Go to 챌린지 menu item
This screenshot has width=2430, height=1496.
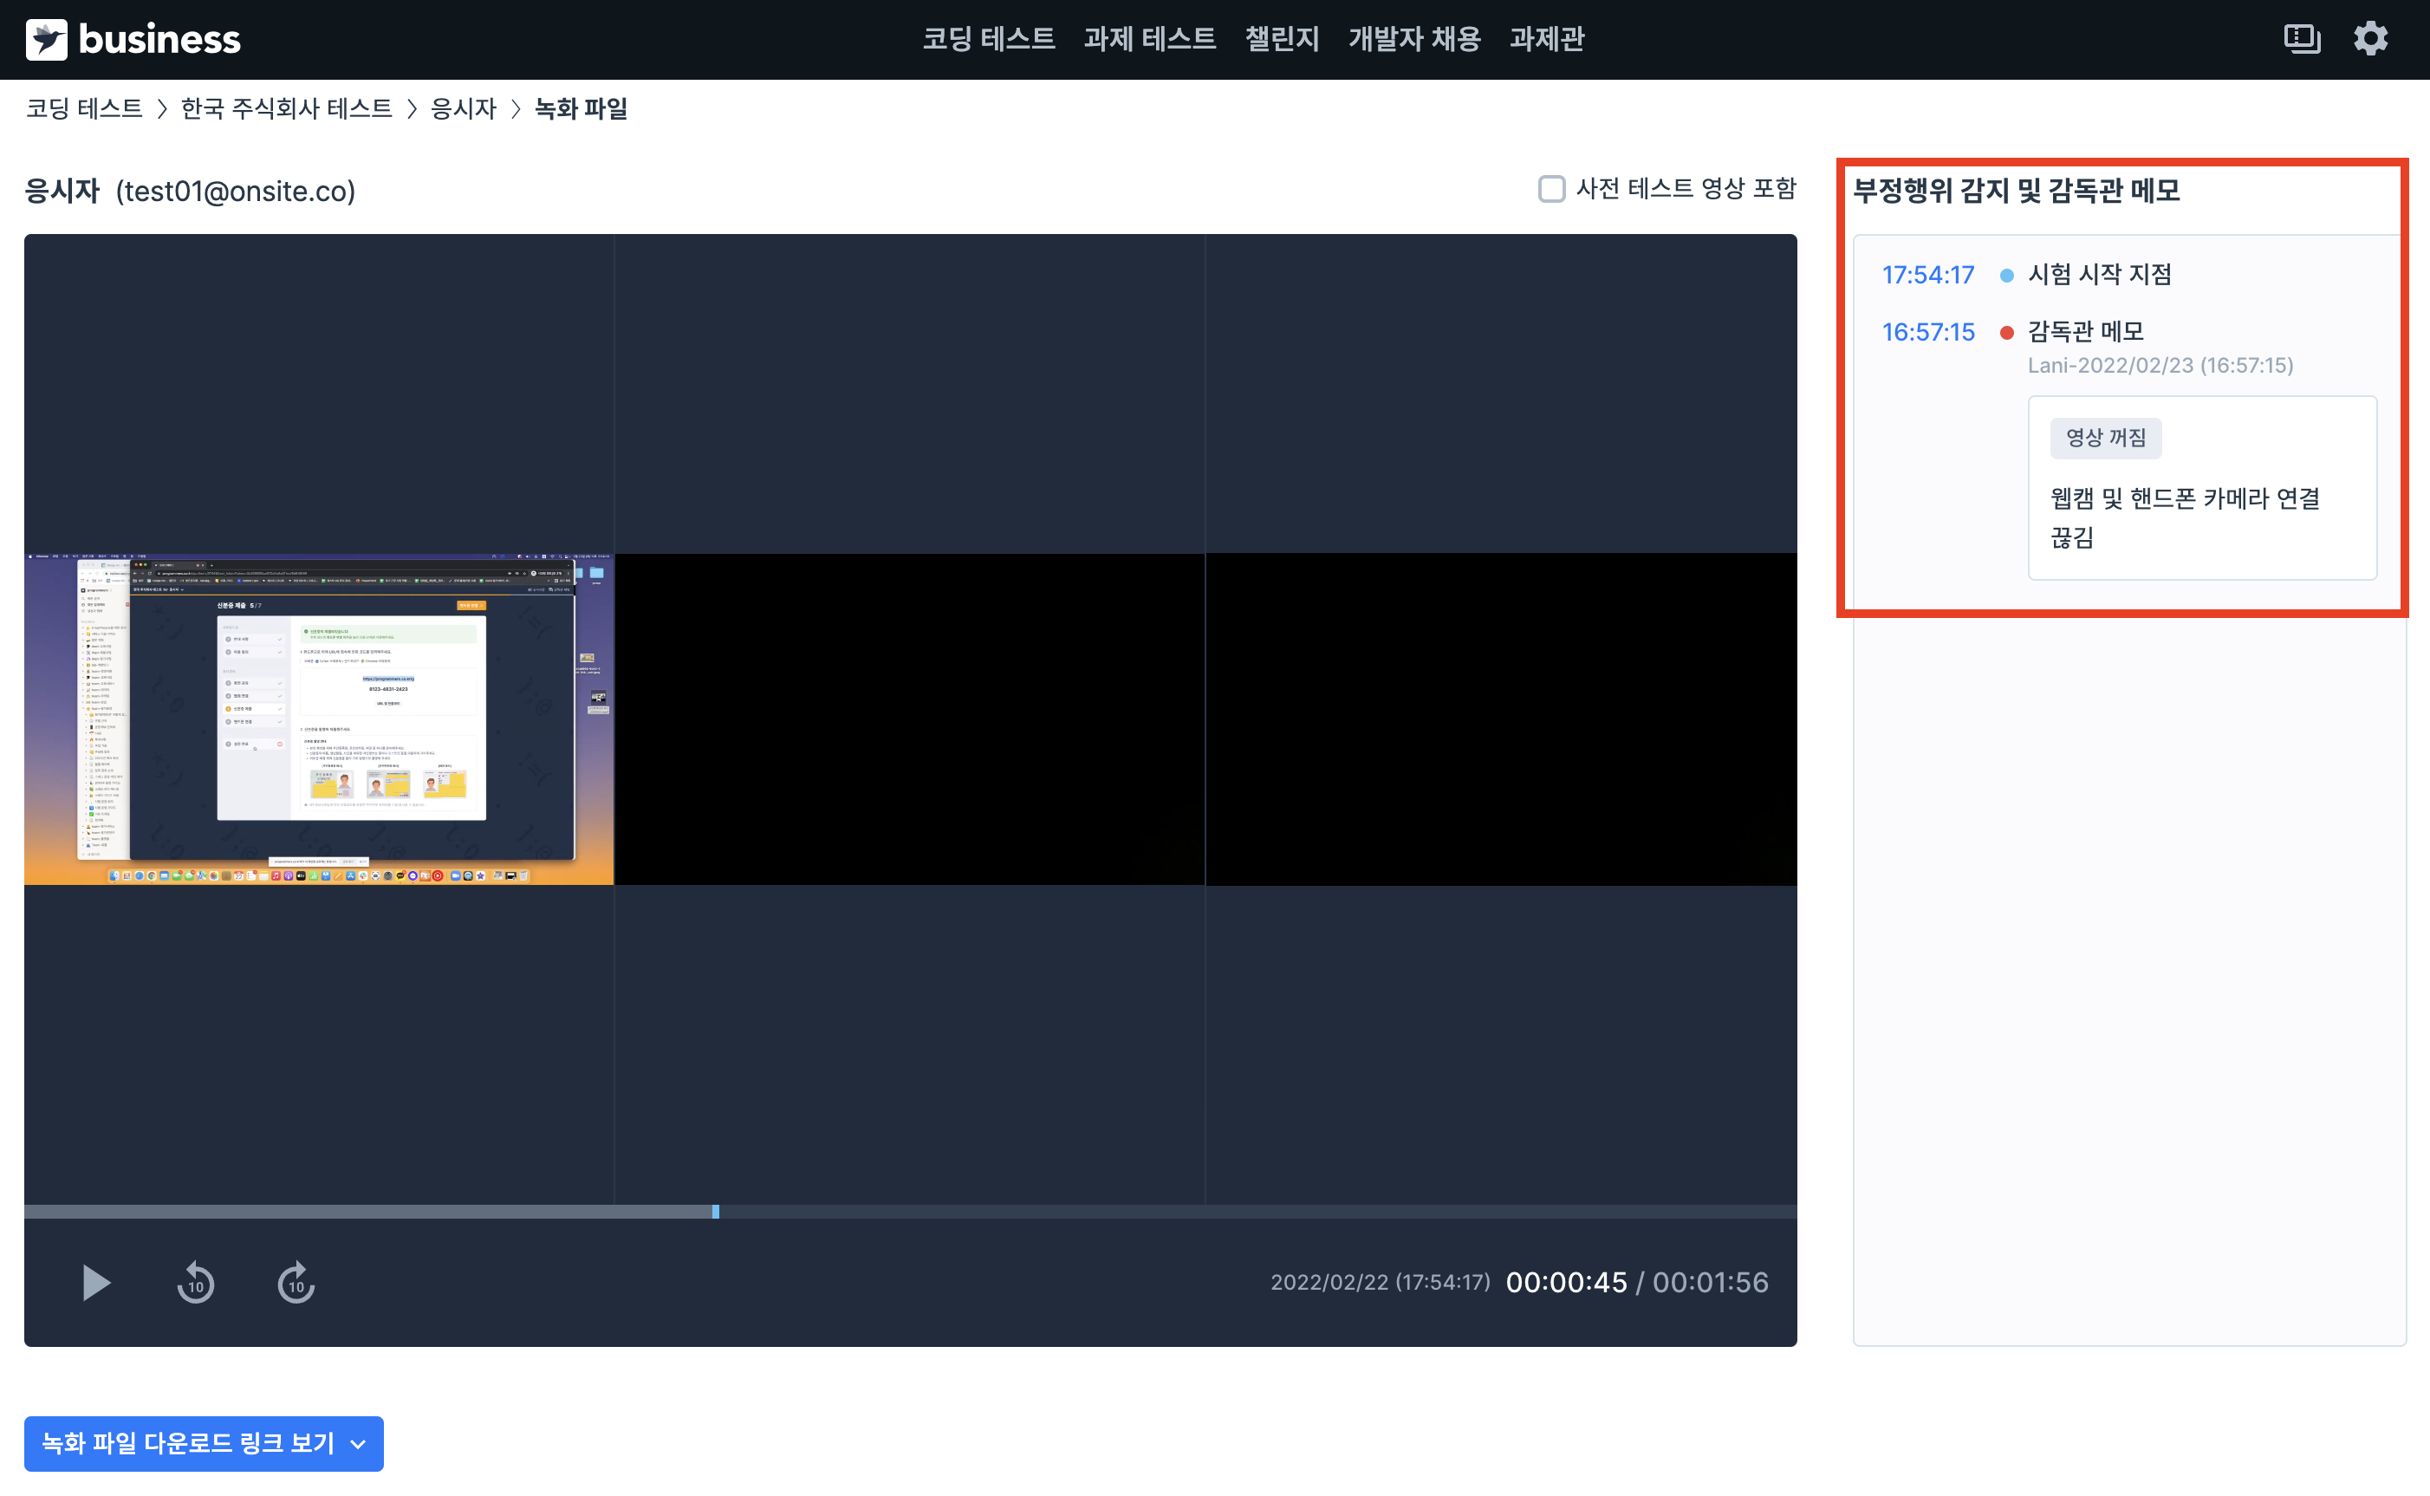pyautogui.click(x=1282, y=40)
